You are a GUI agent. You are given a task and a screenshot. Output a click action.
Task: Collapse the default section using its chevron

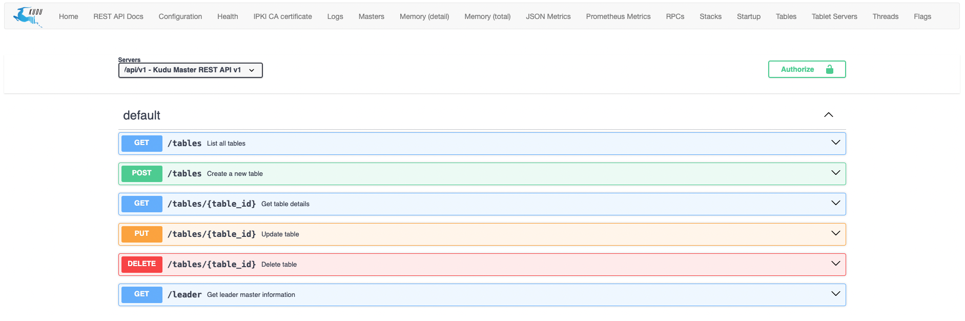(828, 115)
